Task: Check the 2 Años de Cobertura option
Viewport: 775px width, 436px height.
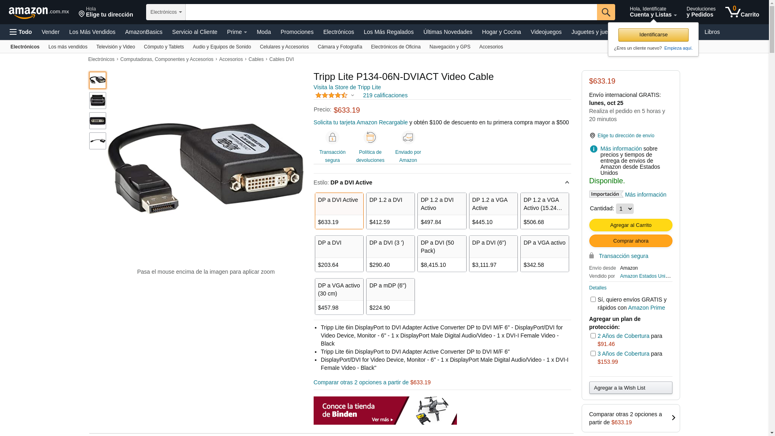Action: (x=593, y=336)
